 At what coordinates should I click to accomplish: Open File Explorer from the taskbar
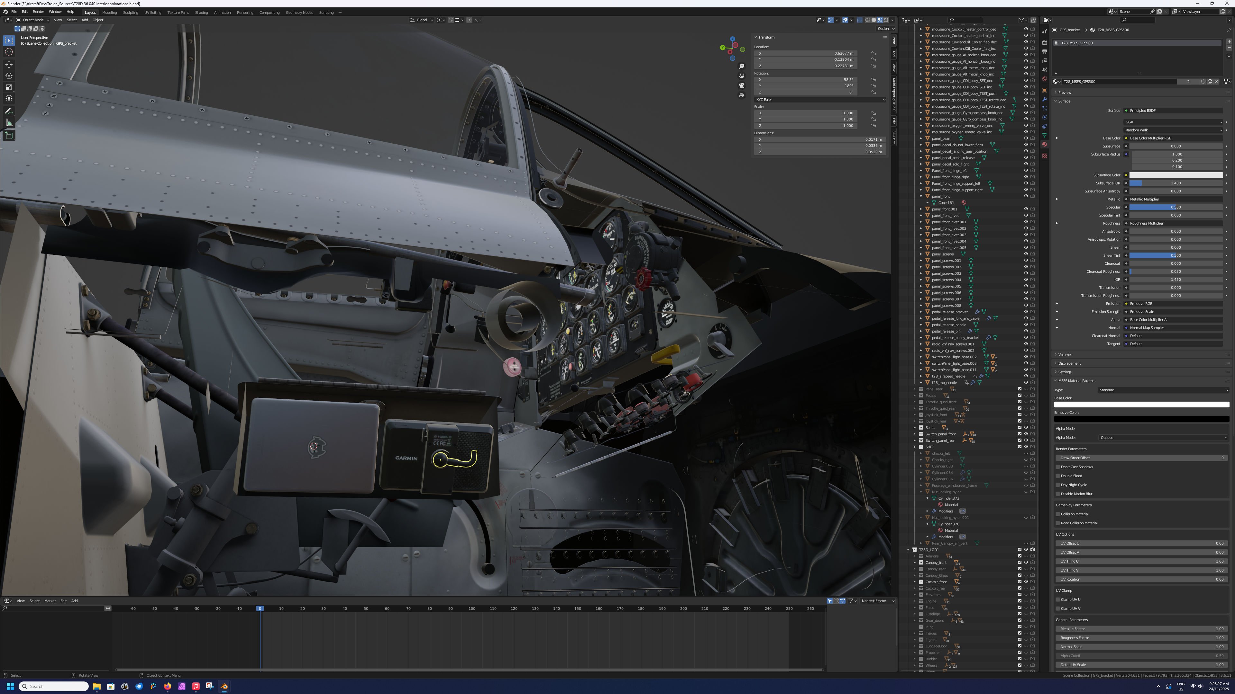tap(96, 686)
